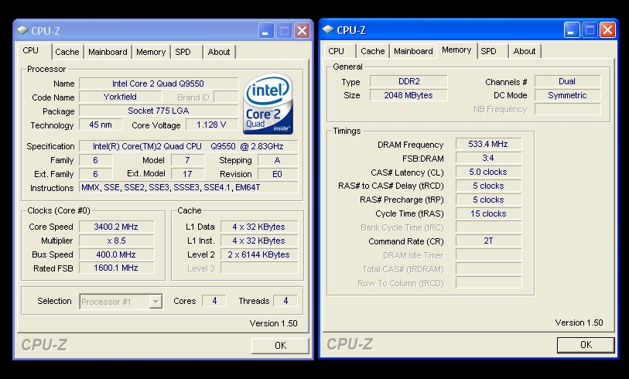The width and height of the screenshot is (629, 379).
Task: Click OK button in right CPU-Z window
Action: (586, 344)
